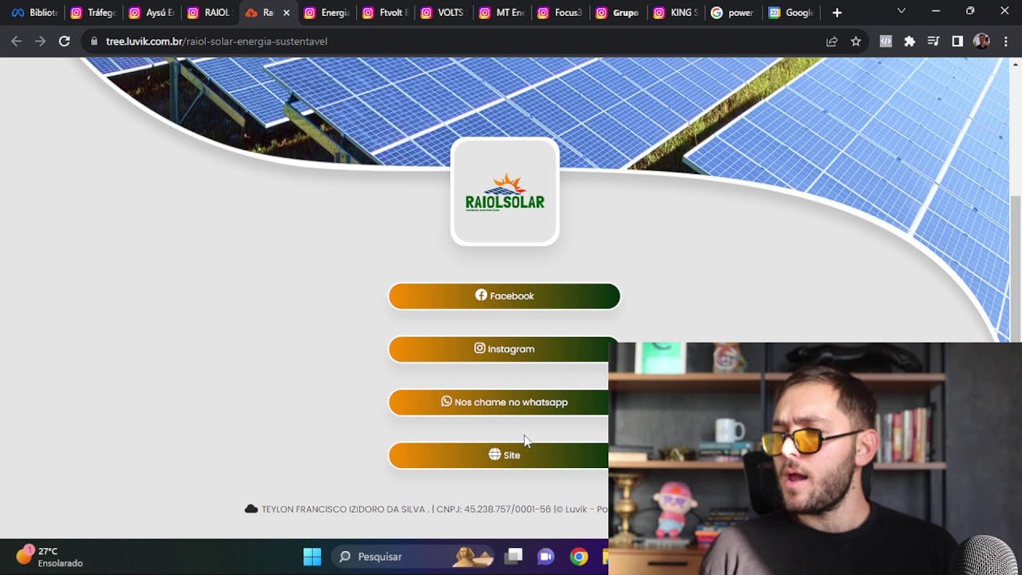
Task: Open the Facebook link button
Action: coord(504,296)
